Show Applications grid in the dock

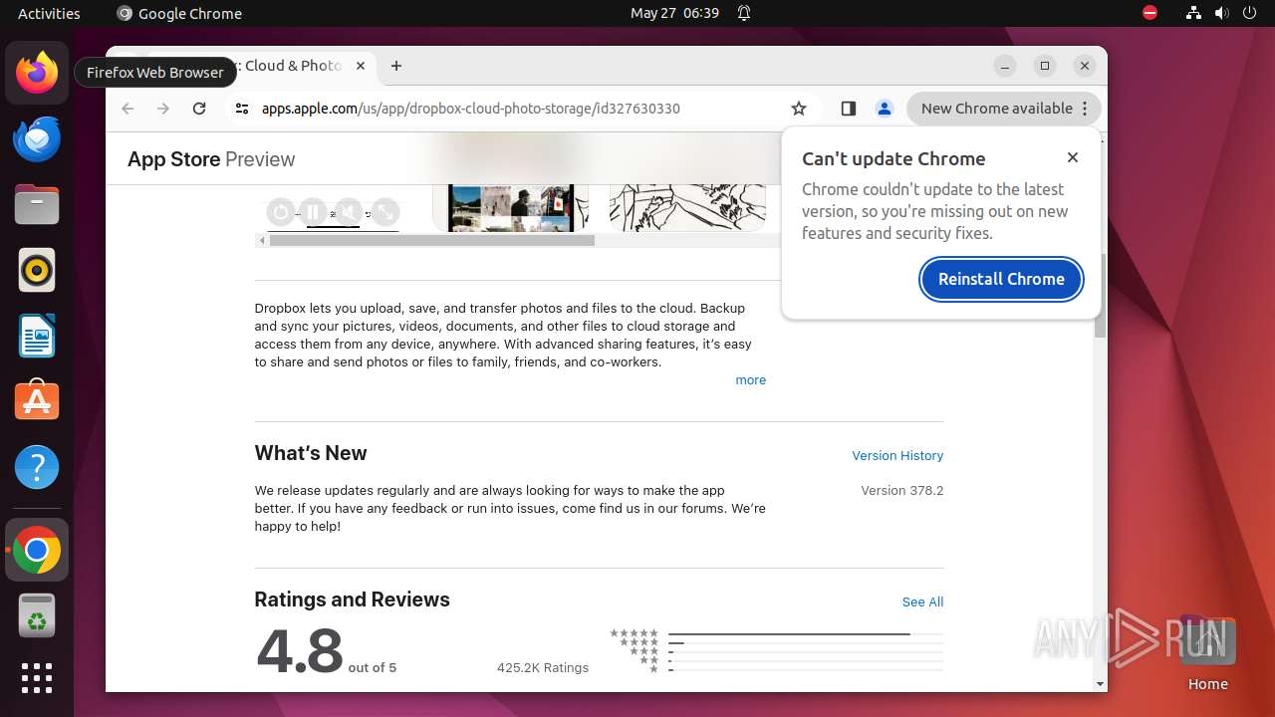point(37,678)
